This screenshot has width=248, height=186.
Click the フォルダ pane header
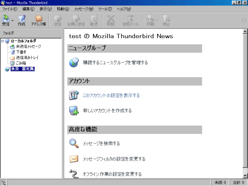31,33
